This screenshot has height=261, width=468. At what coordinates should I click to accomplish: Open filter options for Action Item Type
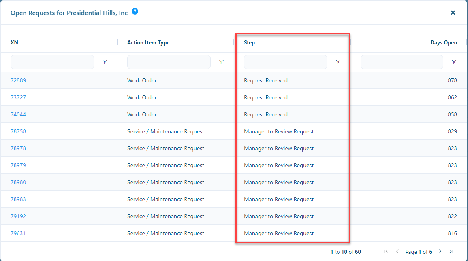click(x=222, y=62)
